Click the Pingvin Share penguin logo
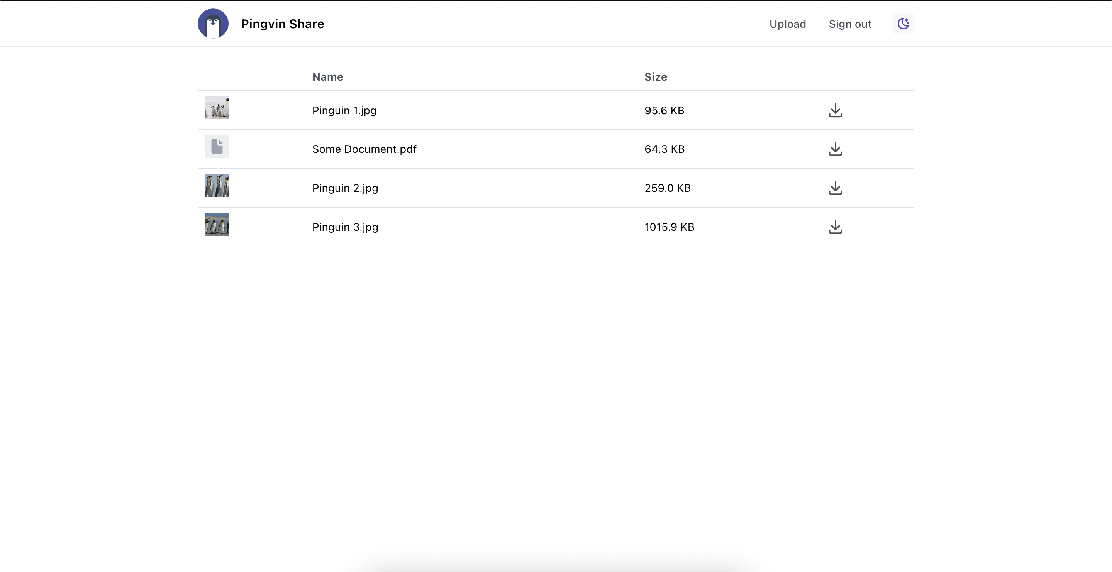This screenshot has height=572, width=1112. (x=213, y=24)
